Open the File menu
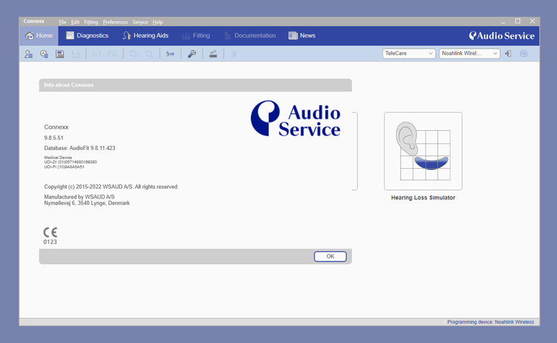 (x=62, y=22)
